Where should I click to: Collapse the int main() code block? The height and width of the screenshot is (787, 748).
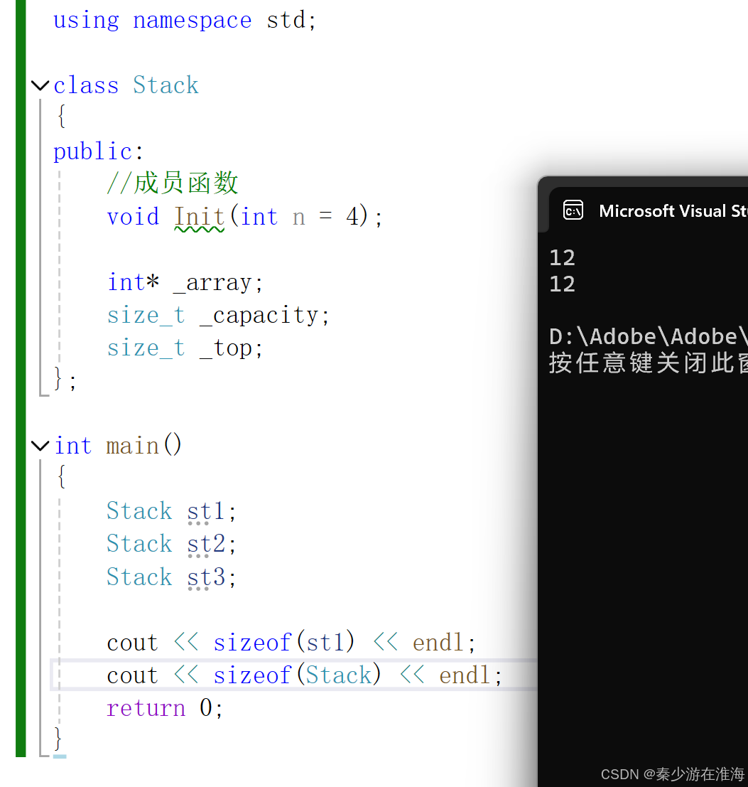[x=40, y=446]
